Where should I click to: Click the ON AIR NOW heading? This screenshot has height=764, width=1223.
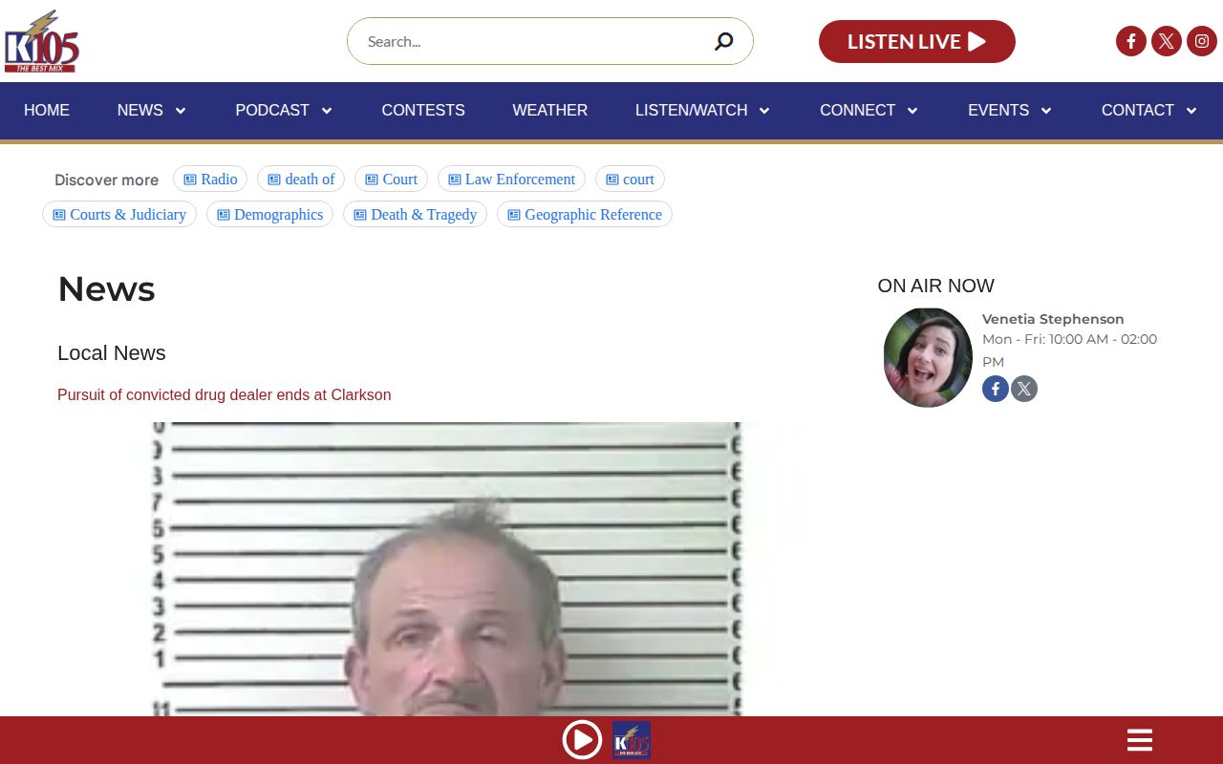tap(936, 286)
